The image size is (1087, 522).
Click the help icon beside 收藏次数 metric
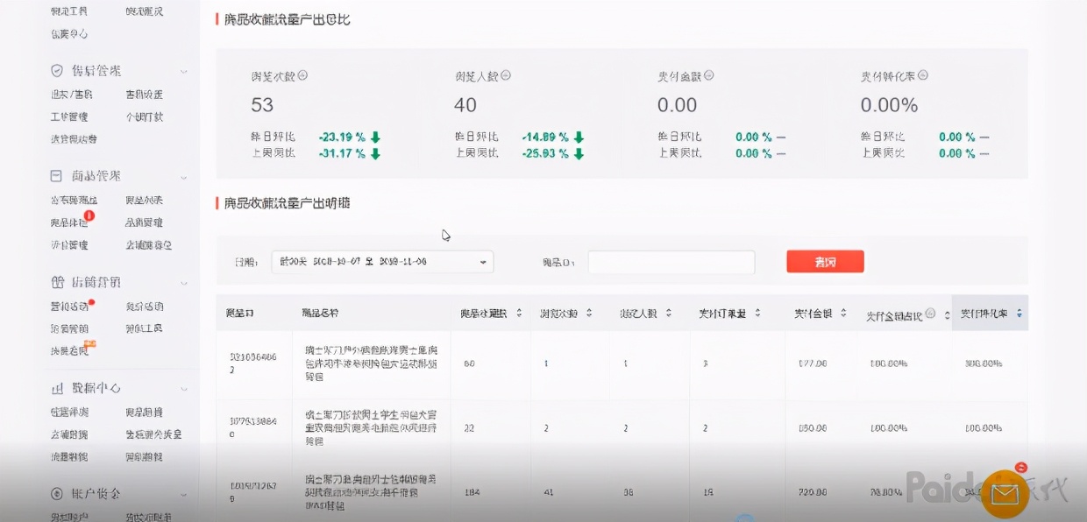click(x=302, y=76)
